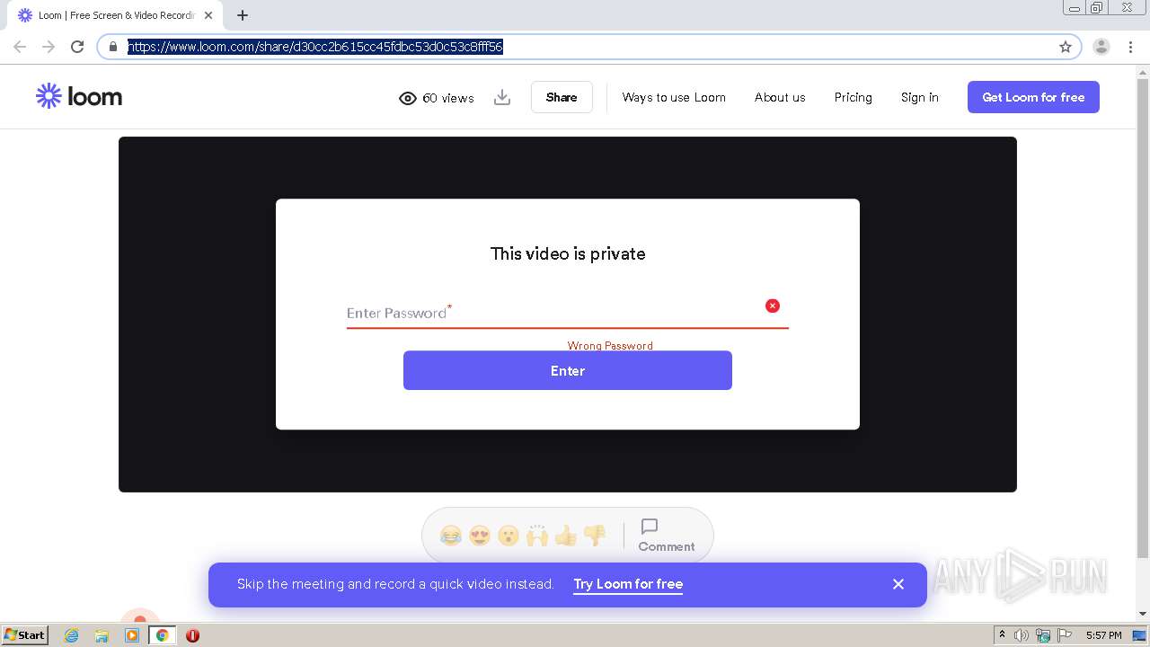
Task: Open the red Opera taskbar icon
Action: click(192, 635)
